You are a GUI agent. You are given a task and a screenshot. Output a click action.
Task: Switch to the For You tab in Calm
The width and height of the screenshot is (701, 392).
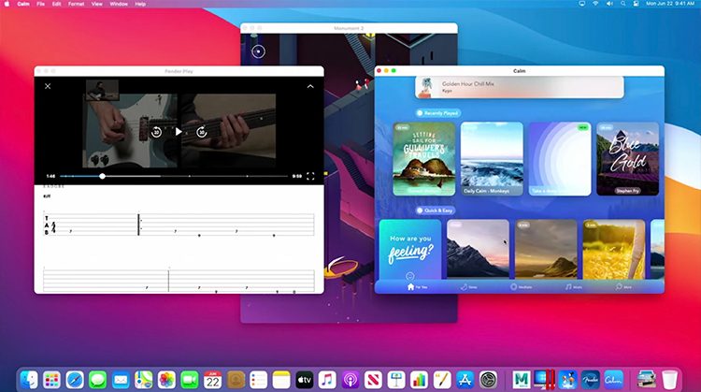(x=417, y=287)
